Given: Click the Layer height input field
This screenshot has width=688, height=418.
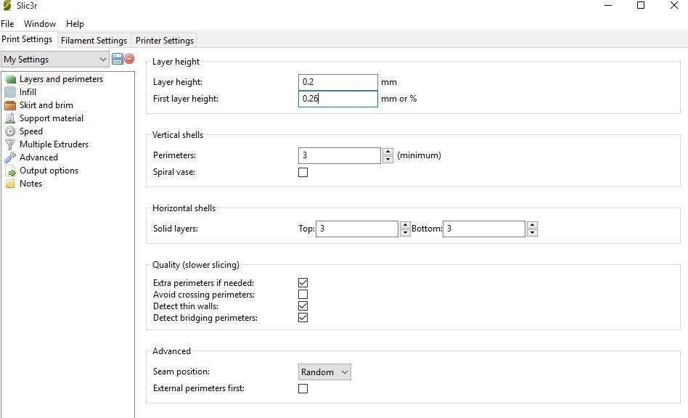Looking at the screenshot, I should click(338, 82).
